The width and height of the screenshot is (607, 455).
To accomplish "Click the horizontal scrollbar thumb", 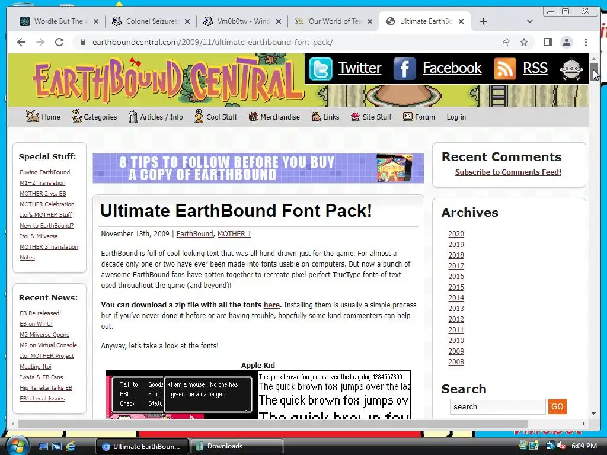I will tap(273, 424).
